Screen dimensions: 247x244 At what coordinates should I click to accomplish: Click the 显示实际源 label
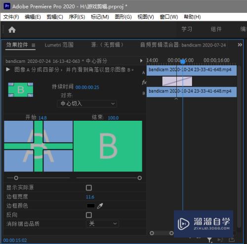(20, 188)
